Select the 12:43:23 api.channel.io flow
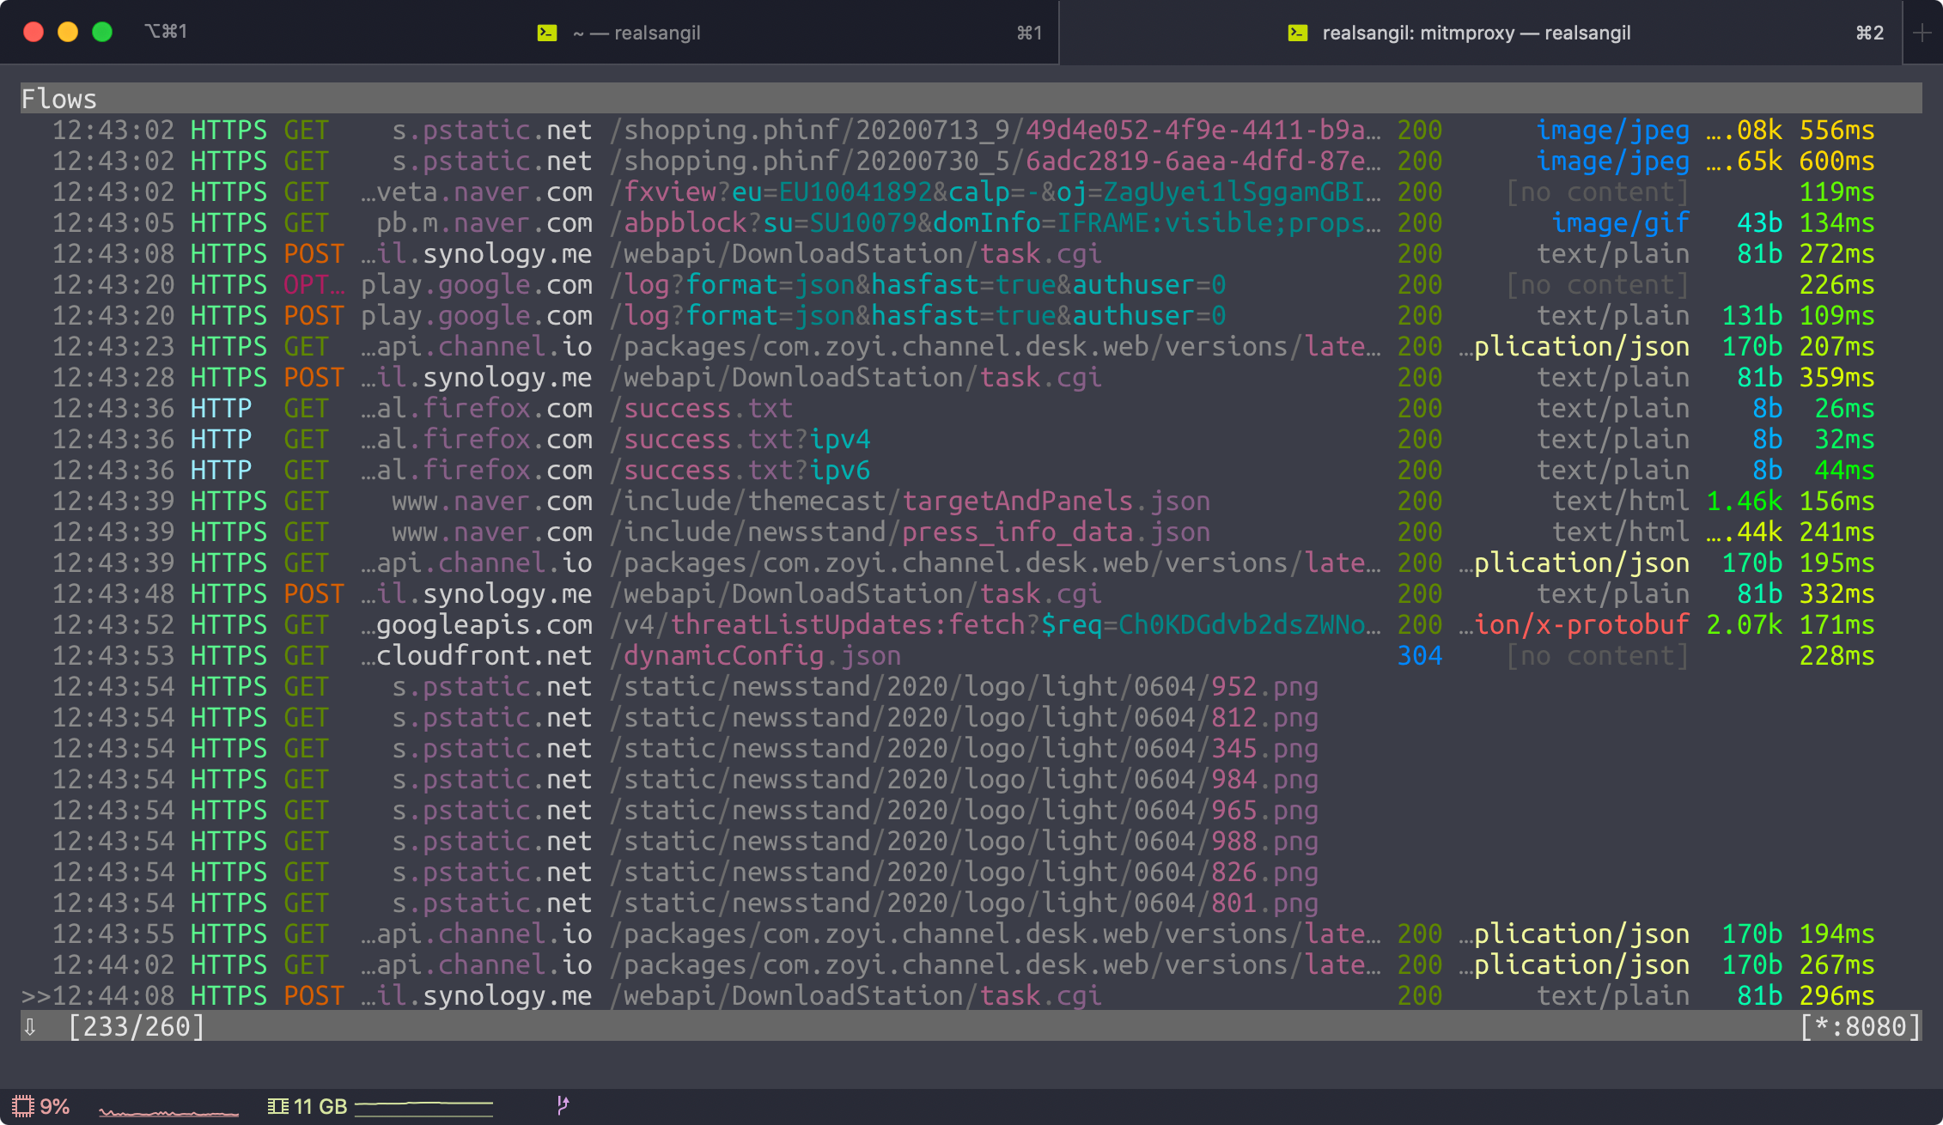The image size is (1943, 1125). point(971,346)
